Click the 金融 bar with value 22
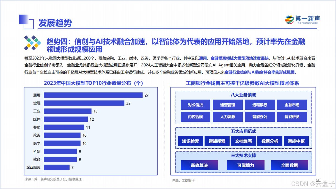The image size is (336, 189). (x=84, y=103)
